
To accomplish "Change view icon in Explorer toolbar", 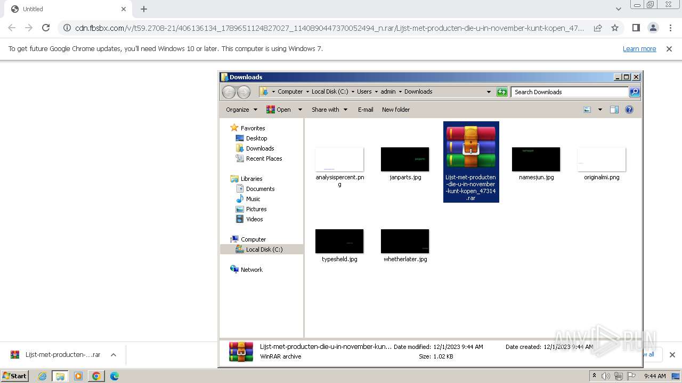I will pyautogui.click(x=587, y=110).
